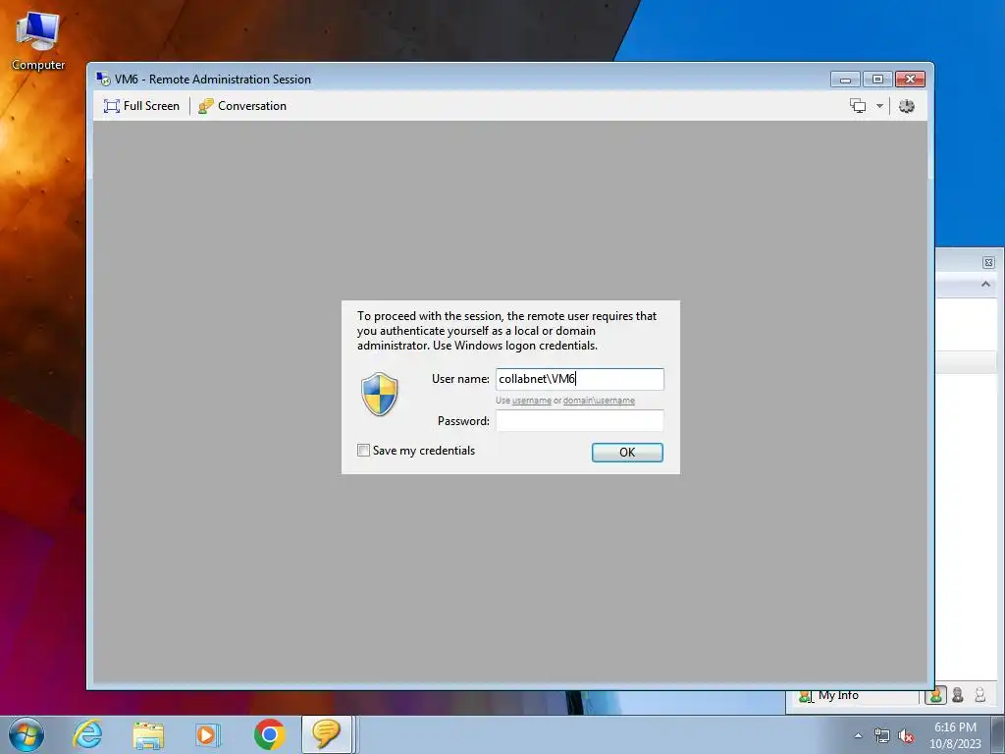Click the Password input field

click(579, 420)
